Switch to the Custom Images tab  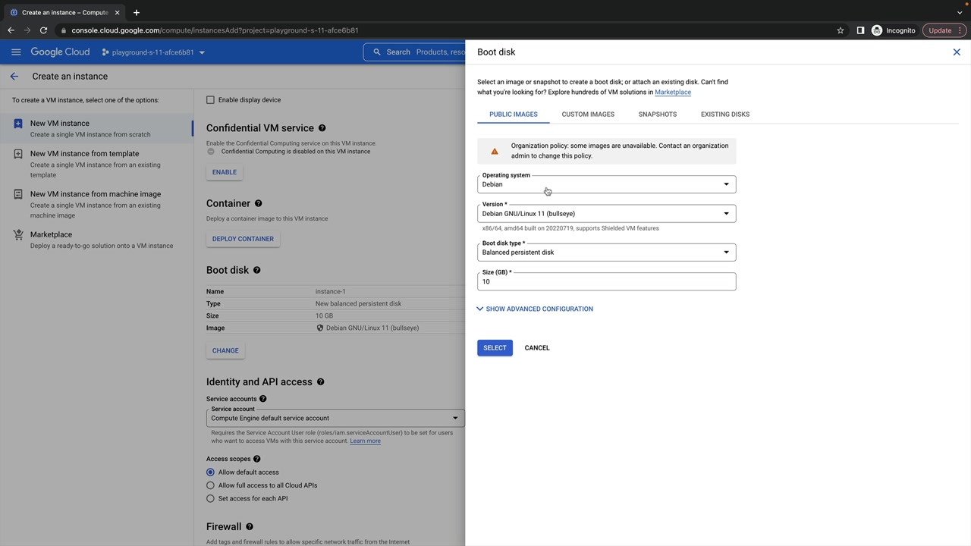click(588, 115)
